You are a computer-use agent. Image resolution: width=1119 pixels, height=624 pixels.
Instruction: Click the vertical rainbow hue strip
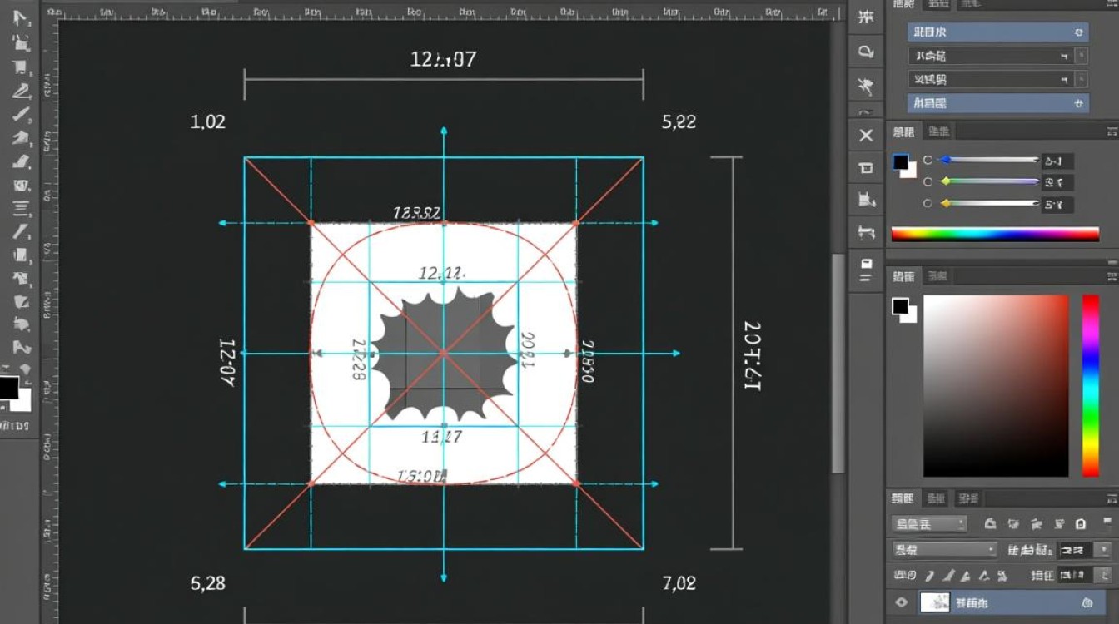(x=1090, y=385)
